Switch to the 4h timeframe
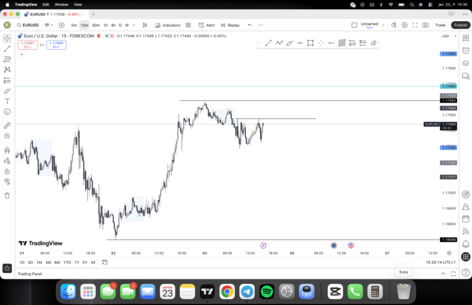The width and height of the screenshot is (472, 305). (x=113, y=26)
